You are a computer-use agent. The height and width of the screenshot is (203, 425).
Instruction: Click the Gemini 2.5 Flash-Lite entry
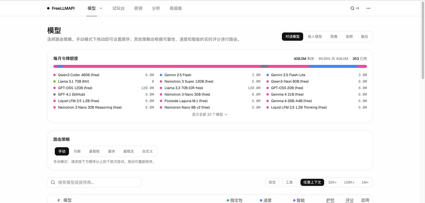click(317, 75)
